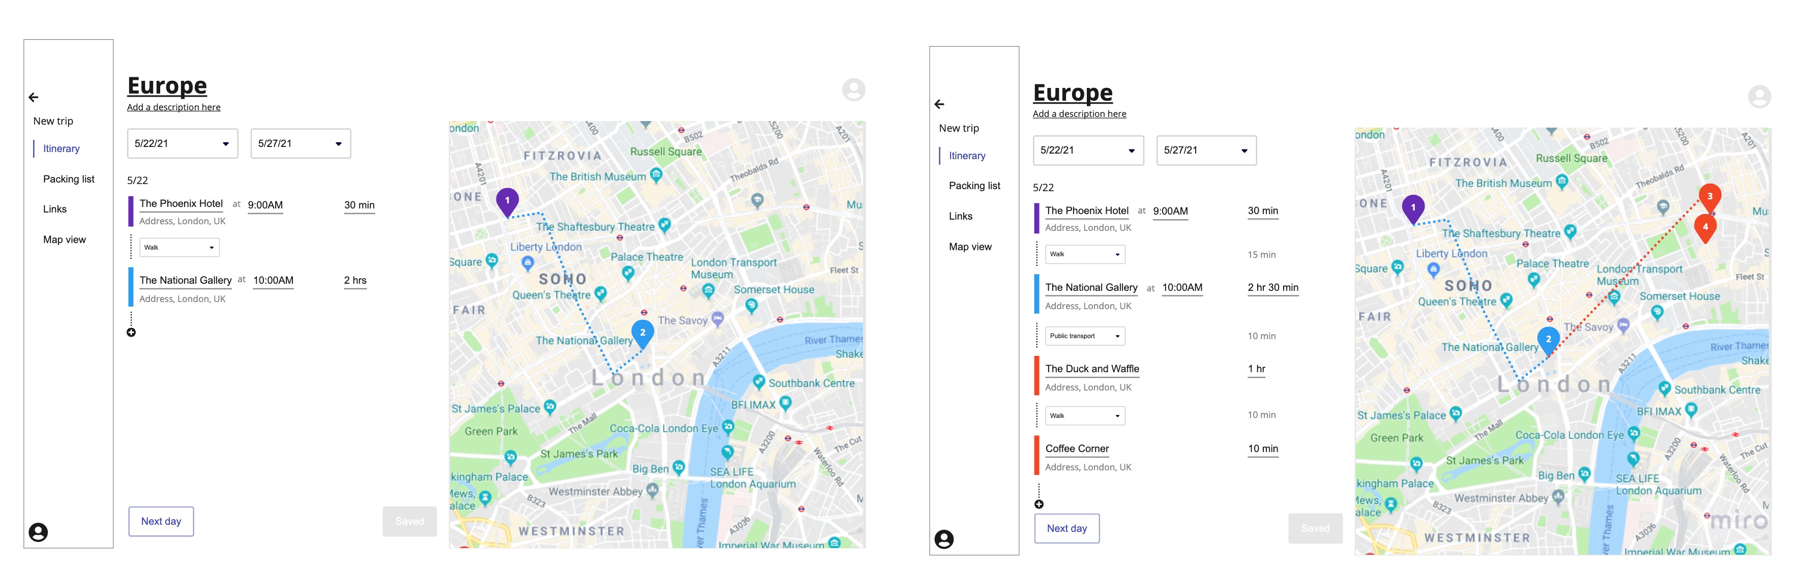This screenshot has height=571, width=1810.
Task: Click Southbank Centre marker on left map
Action: coord(758,382)
